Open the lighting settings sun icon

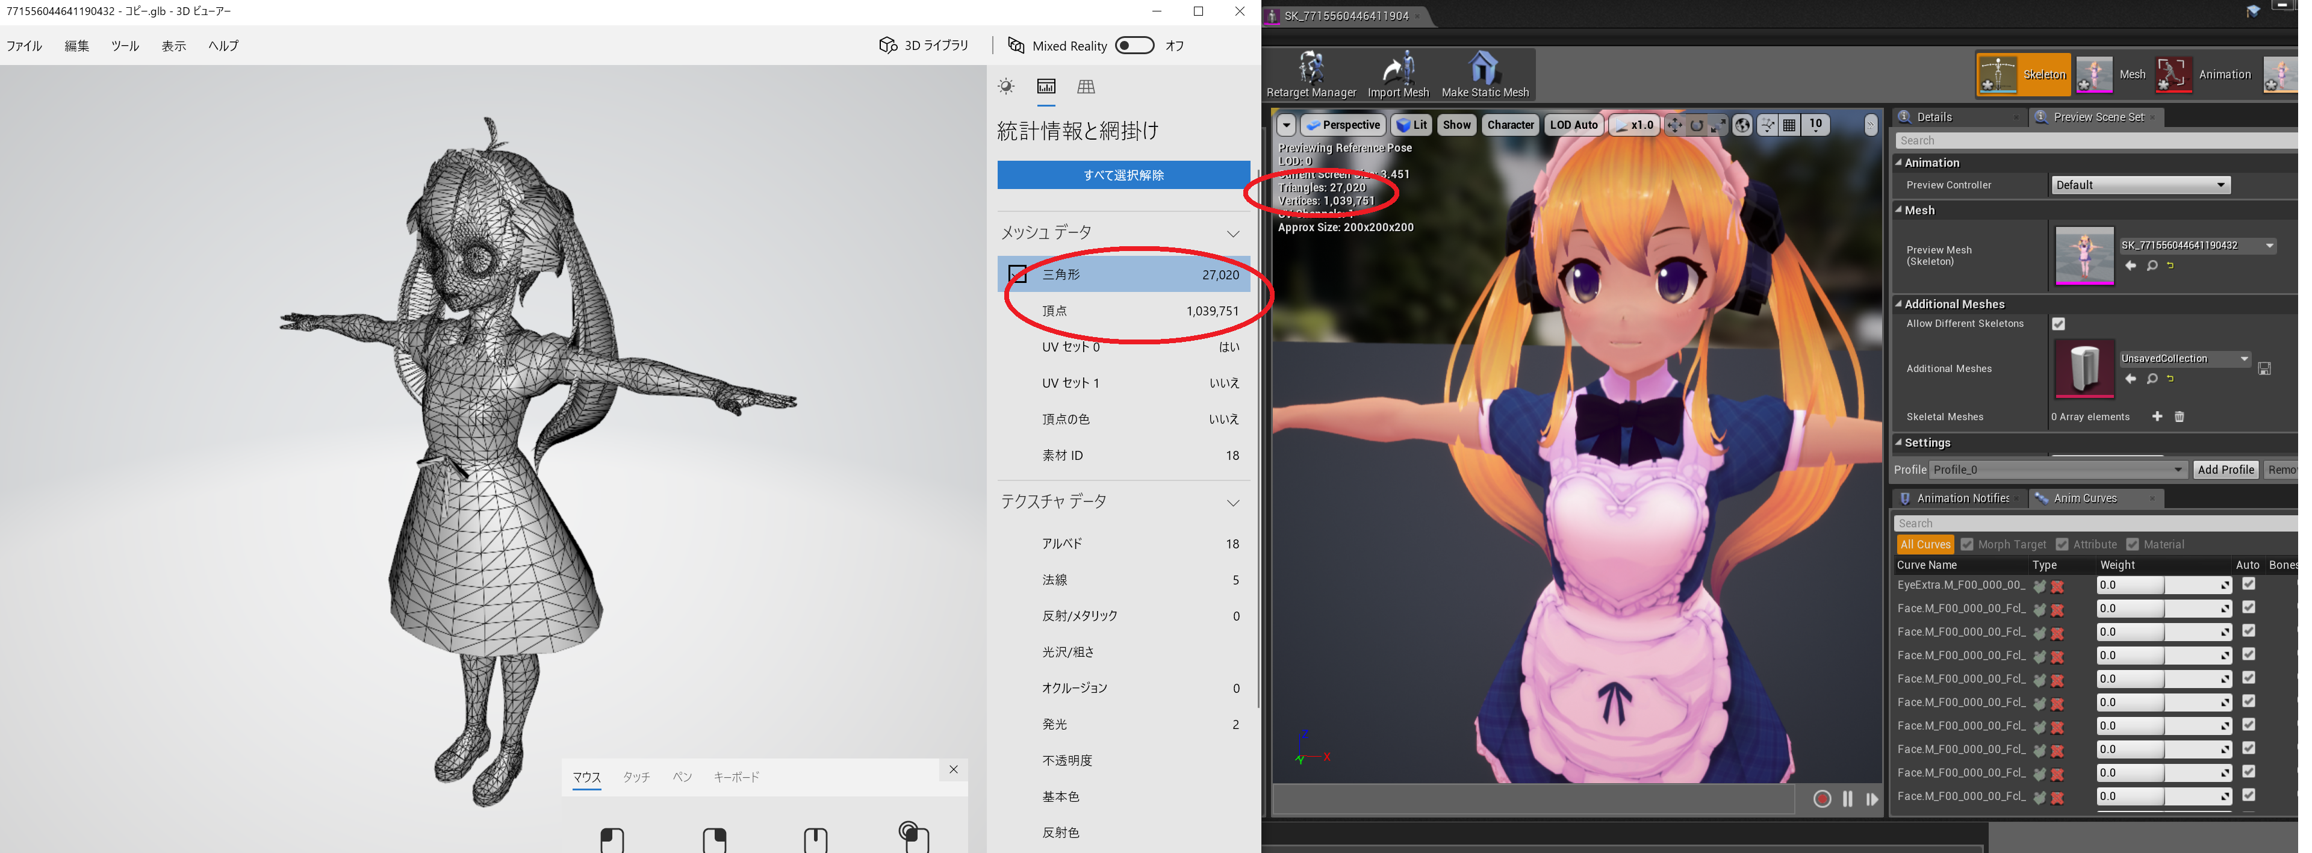click(1006, 87)
